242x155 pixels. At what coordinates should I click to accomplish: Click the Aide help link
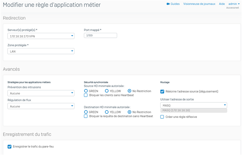pyautogui.click(x=222, y=4)
